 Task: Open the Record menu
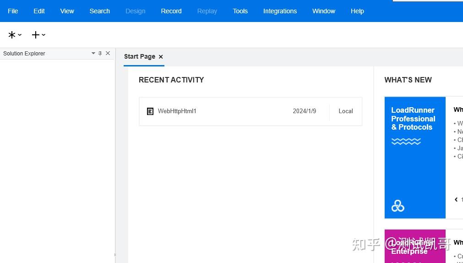(x=171, y=11)
